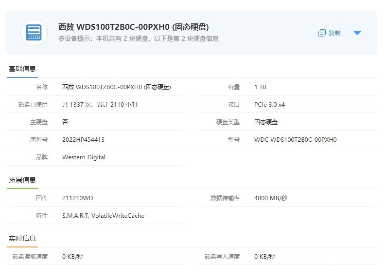
Task: Click the 特性 field label
Action: 42,216
